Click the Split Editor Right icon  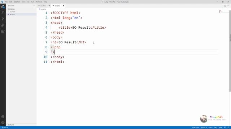click(225, 6)
